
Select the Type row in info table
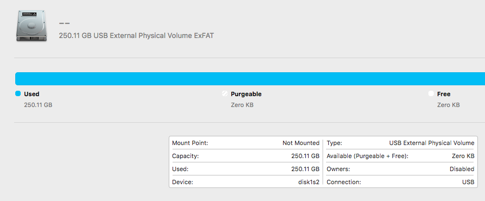(x=400, y=143)
